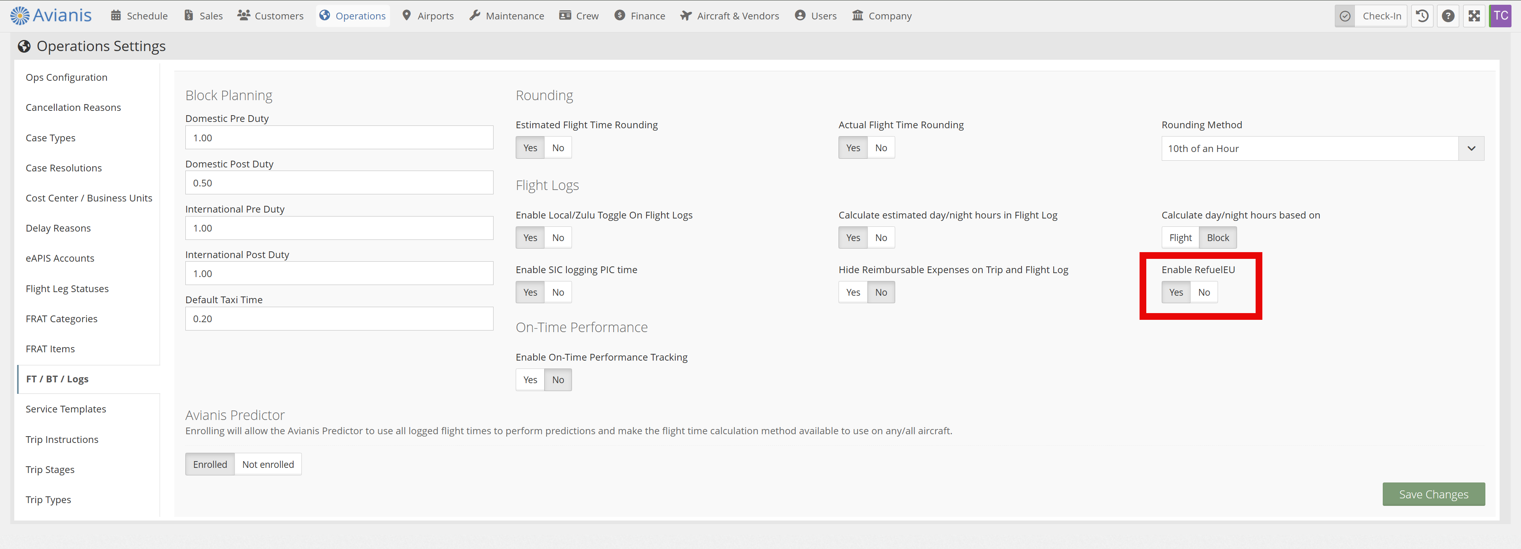Open the Trip Stages settings tab
Image resolution: width=1521 pixels, height=549 pixels.
(50, 469)
